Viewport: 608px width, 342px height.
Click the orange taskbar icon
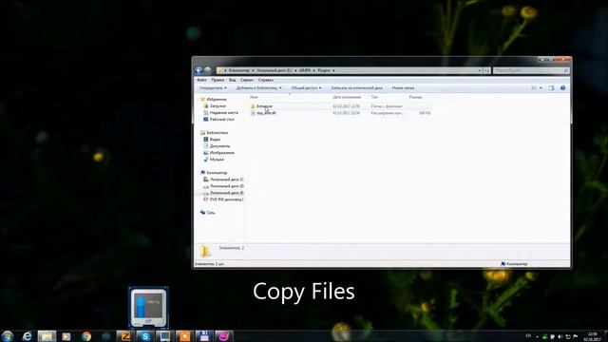(184, 336)
